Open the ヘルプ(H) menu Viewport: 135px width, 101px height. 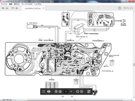(38, 4)
